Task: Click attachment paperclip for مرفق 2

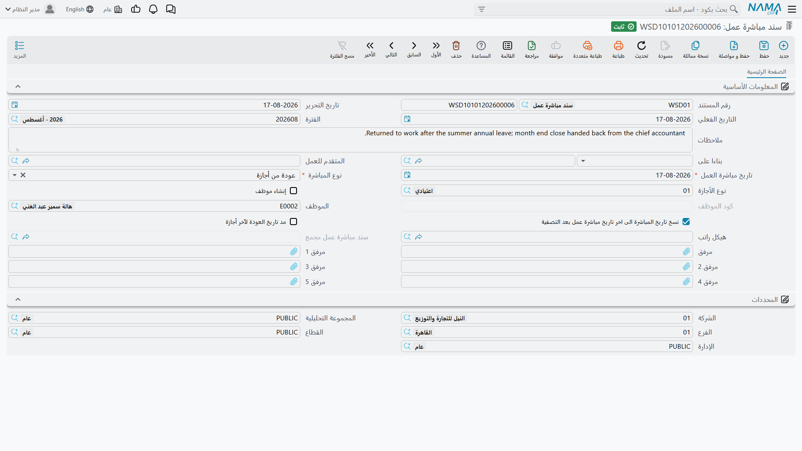Action: pyautogui.click(x=687, y=266)
